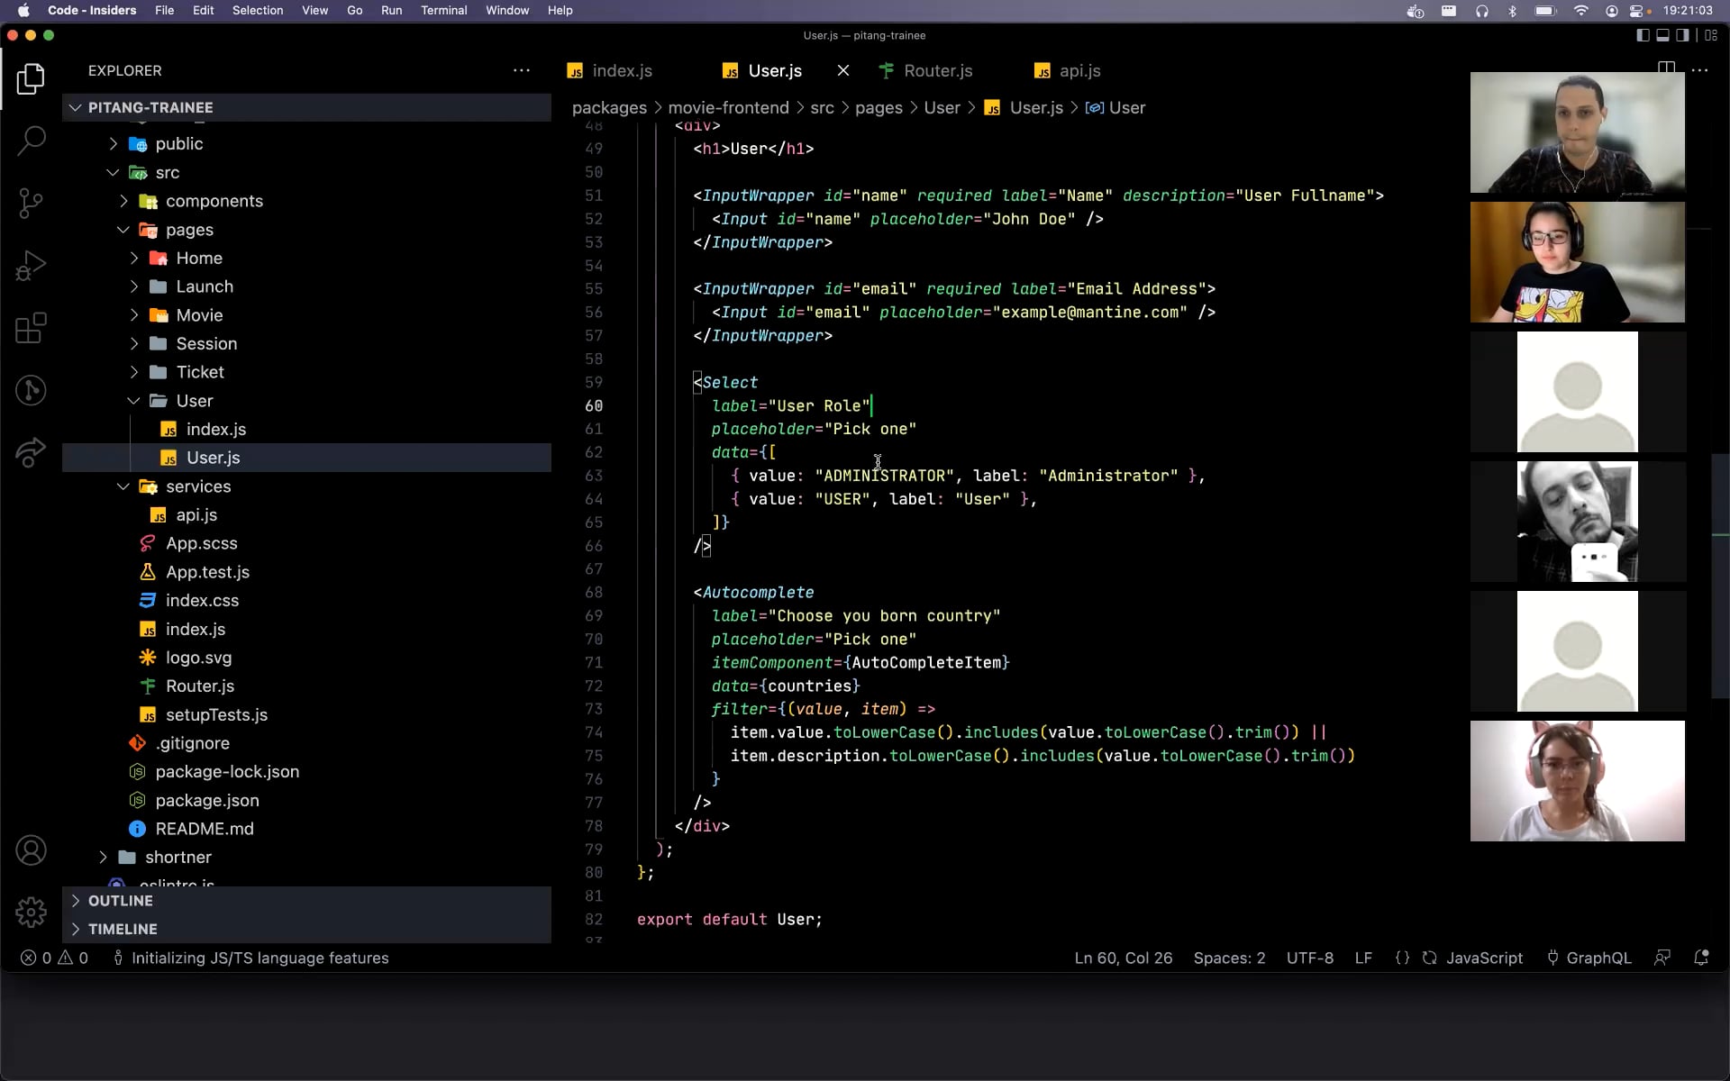Open the Live Share icon in activity bar
Screen dimensions: 1730x1081
[x=31, y=452]
